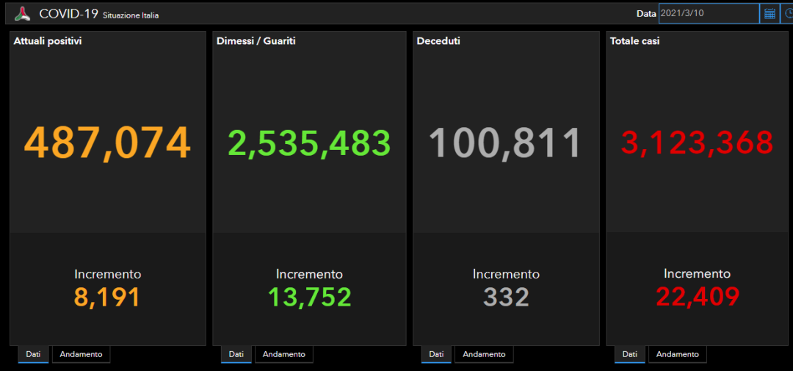Click the gray 100,811 value

(x=506, y=144)
